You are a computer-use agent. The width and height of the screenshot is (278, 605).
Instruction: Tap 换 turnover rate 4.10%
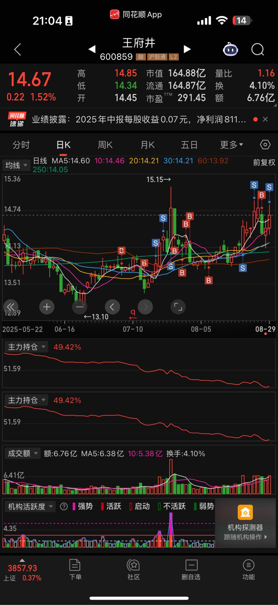point(262,86)
